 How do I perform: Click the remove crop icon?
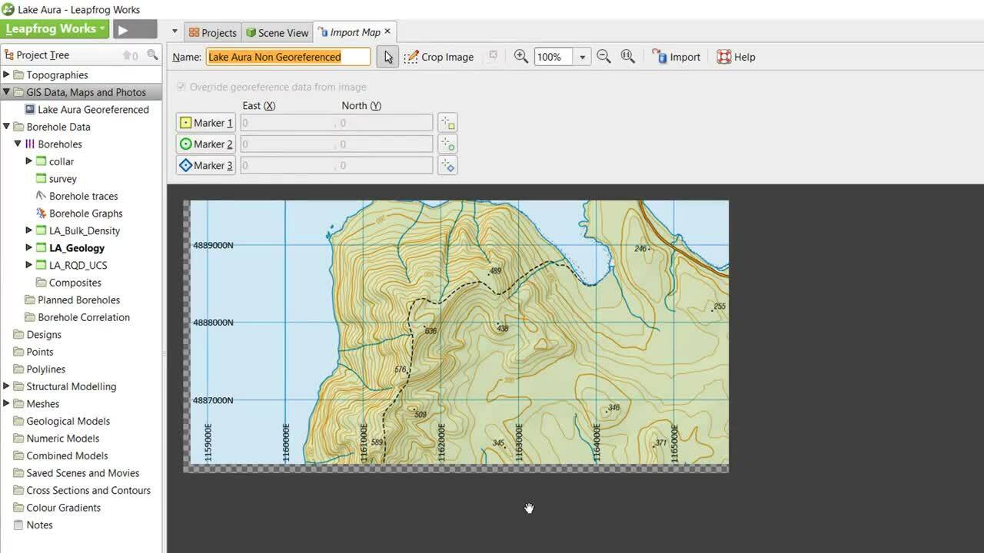494,56
